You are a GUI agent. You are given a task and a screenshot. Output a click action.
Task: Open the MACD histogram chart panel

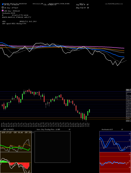pyautogui.click(x=16, y=163)
